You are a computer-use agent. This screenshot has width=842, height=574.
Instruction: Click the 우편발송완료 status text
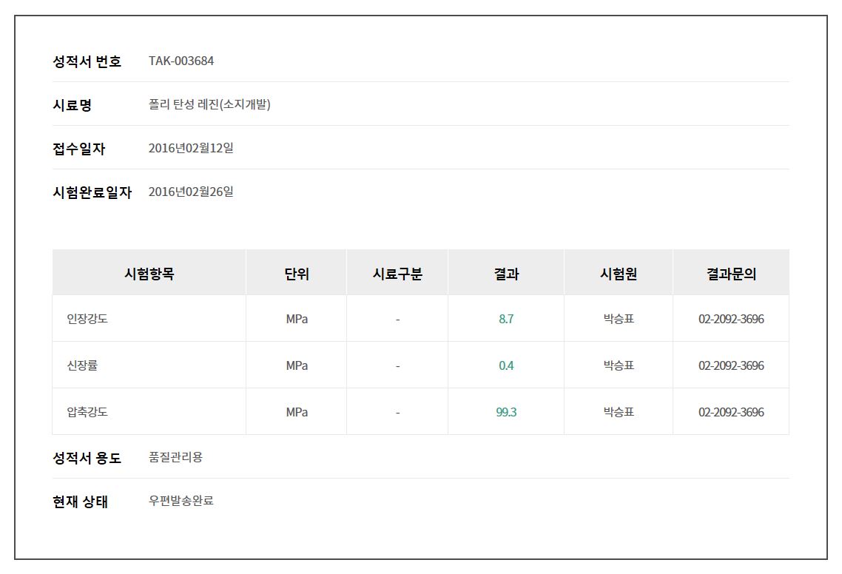[181, 501]
